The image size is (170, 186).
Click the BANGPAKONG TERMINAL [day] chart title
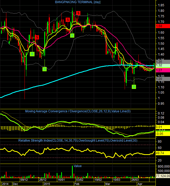78,2
